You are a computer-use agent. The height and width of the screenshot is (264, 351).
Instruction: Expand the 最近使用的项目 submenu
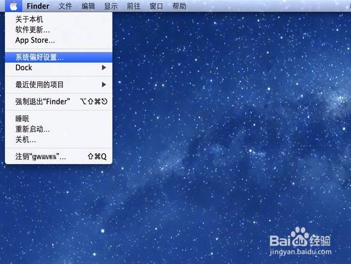coord(59,85)
